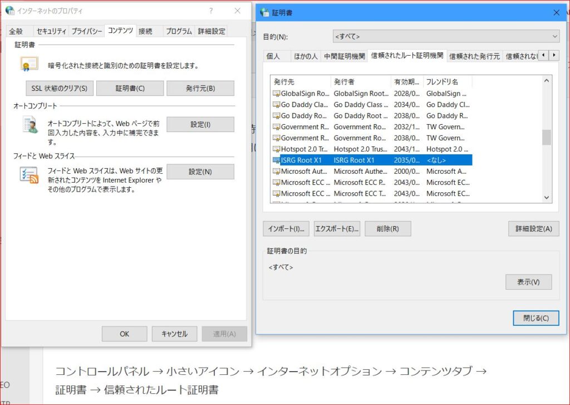Switch to the 個人 tab in the certificates dialog
Viewport: 570px width, 405px height.
tap(272, 55)
